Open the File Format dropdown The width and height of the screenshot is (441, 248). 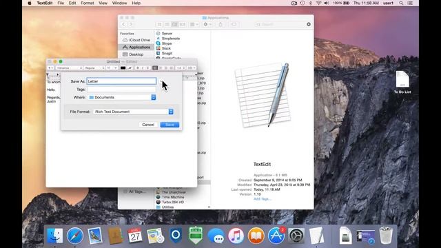pyautogui.click(x=133, y=112)
